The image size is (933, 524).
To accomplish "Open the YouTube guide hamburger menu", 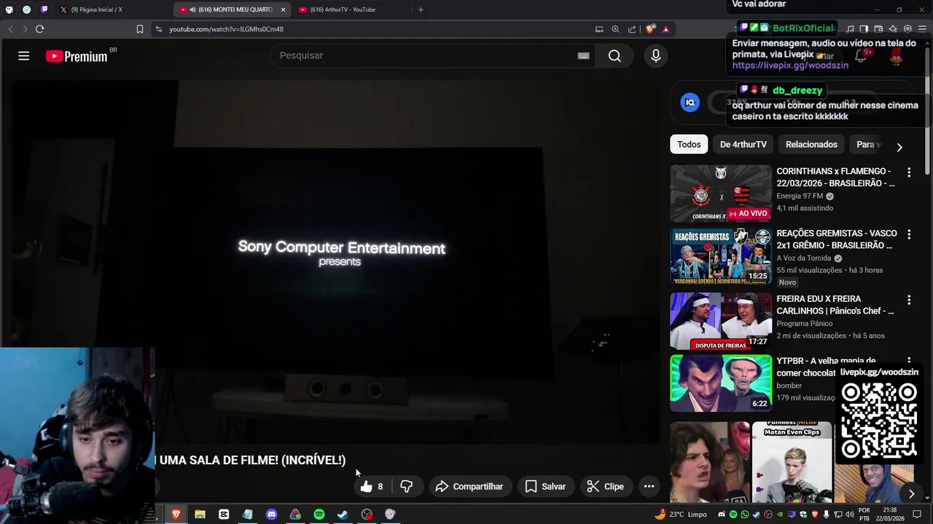I will [23, 56].
